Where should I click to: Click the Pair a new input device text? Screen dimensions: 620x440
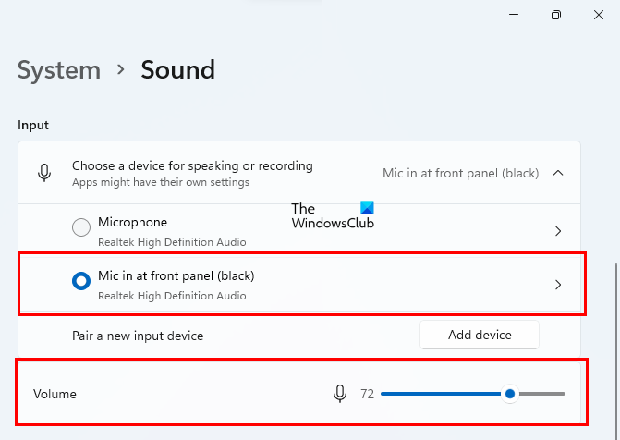(138, 336)
